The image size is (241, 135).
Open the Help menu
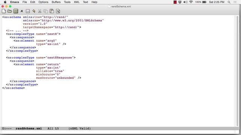pyautogui.click(x=95, y=2)
